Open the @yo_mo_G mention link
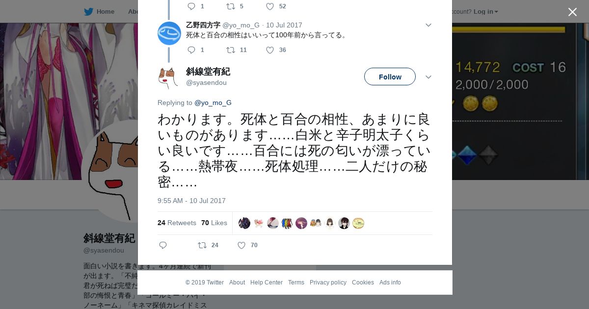Screen dimensions: 589x309 pyautogui.click(x=213, y=103)
